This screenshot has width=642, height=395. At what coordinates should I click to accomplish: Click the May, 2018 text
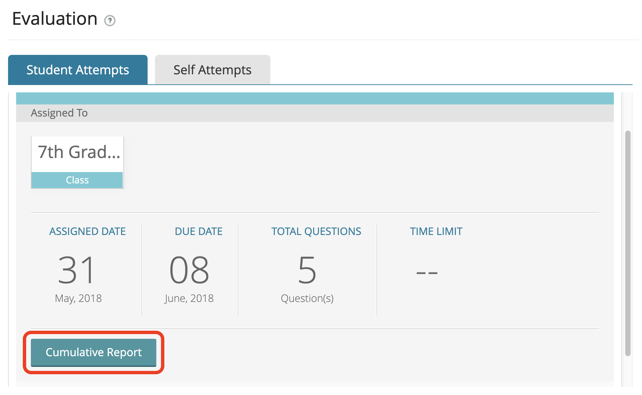(x=78, y=298)
